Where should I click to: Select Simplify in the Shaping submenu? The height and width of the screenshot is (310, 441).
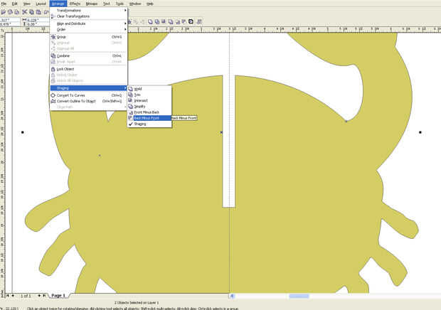149,107
